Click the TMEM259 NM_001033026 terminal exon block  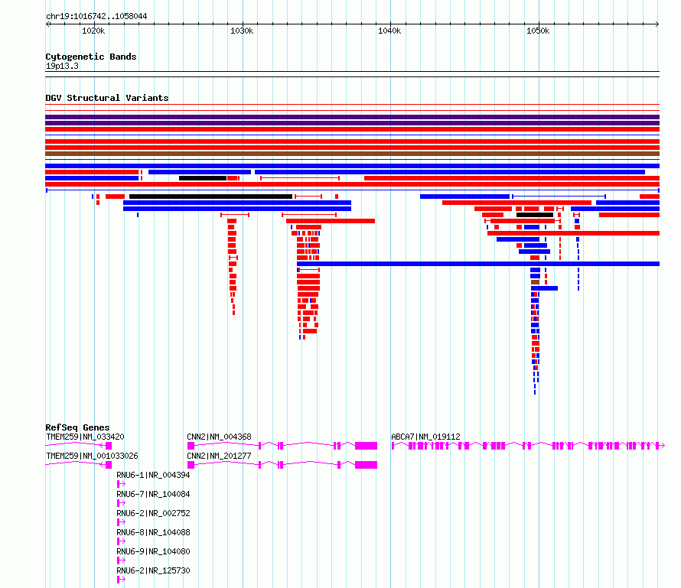point(109,465)
